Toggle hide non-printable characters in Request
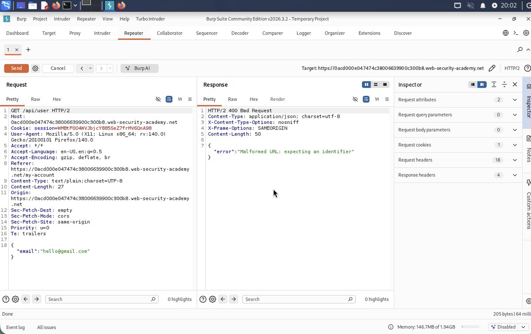This screenshot has height=334, width=531. pos(158,99)
